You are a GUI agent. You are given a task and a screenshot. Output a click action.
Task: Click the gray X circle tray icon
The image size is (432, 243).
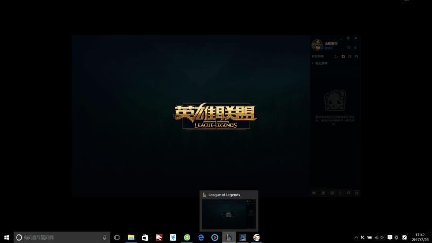(x=397, y=237)
